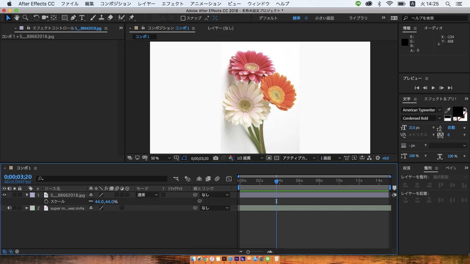Select the Zoom magnifier tool
Image resolution: width=470 pixels, height=264 pixels.
(x=25, y=18)
